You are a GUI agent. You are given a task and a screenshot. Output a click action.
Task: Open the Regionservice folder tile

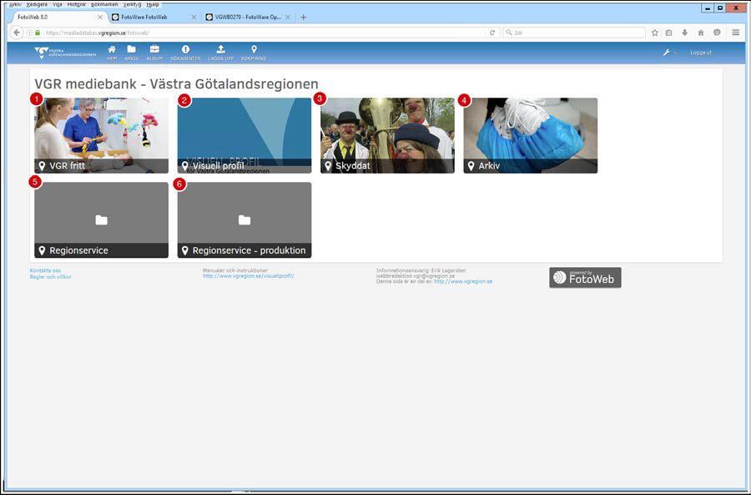pos(102,220)
